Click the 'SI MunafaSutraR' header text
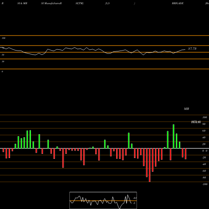Viewport: 209px width, 209px height. click(x=51, y=3)
